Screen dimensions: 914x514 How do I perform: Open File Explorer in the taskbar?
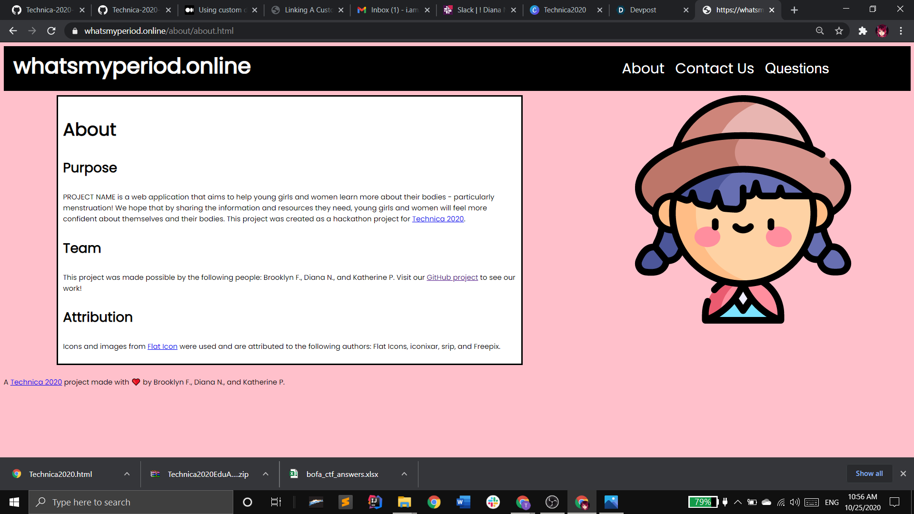(x=404, y=502)
